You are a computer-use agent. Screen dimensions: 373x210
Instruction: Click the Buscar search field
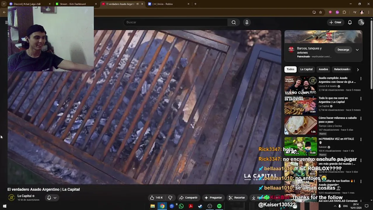click(175, 22)
